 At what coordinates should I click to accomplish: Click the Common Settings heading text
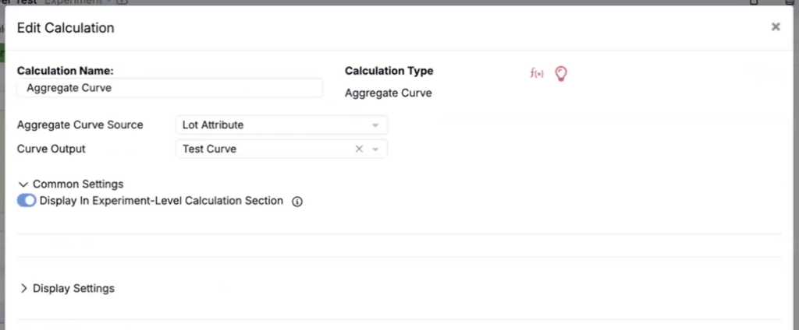point(78,184)
